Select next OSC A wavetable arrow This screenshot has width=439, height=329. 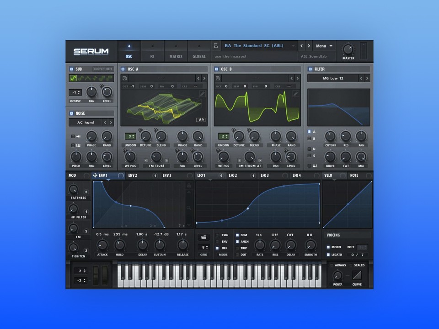point(204,78)
